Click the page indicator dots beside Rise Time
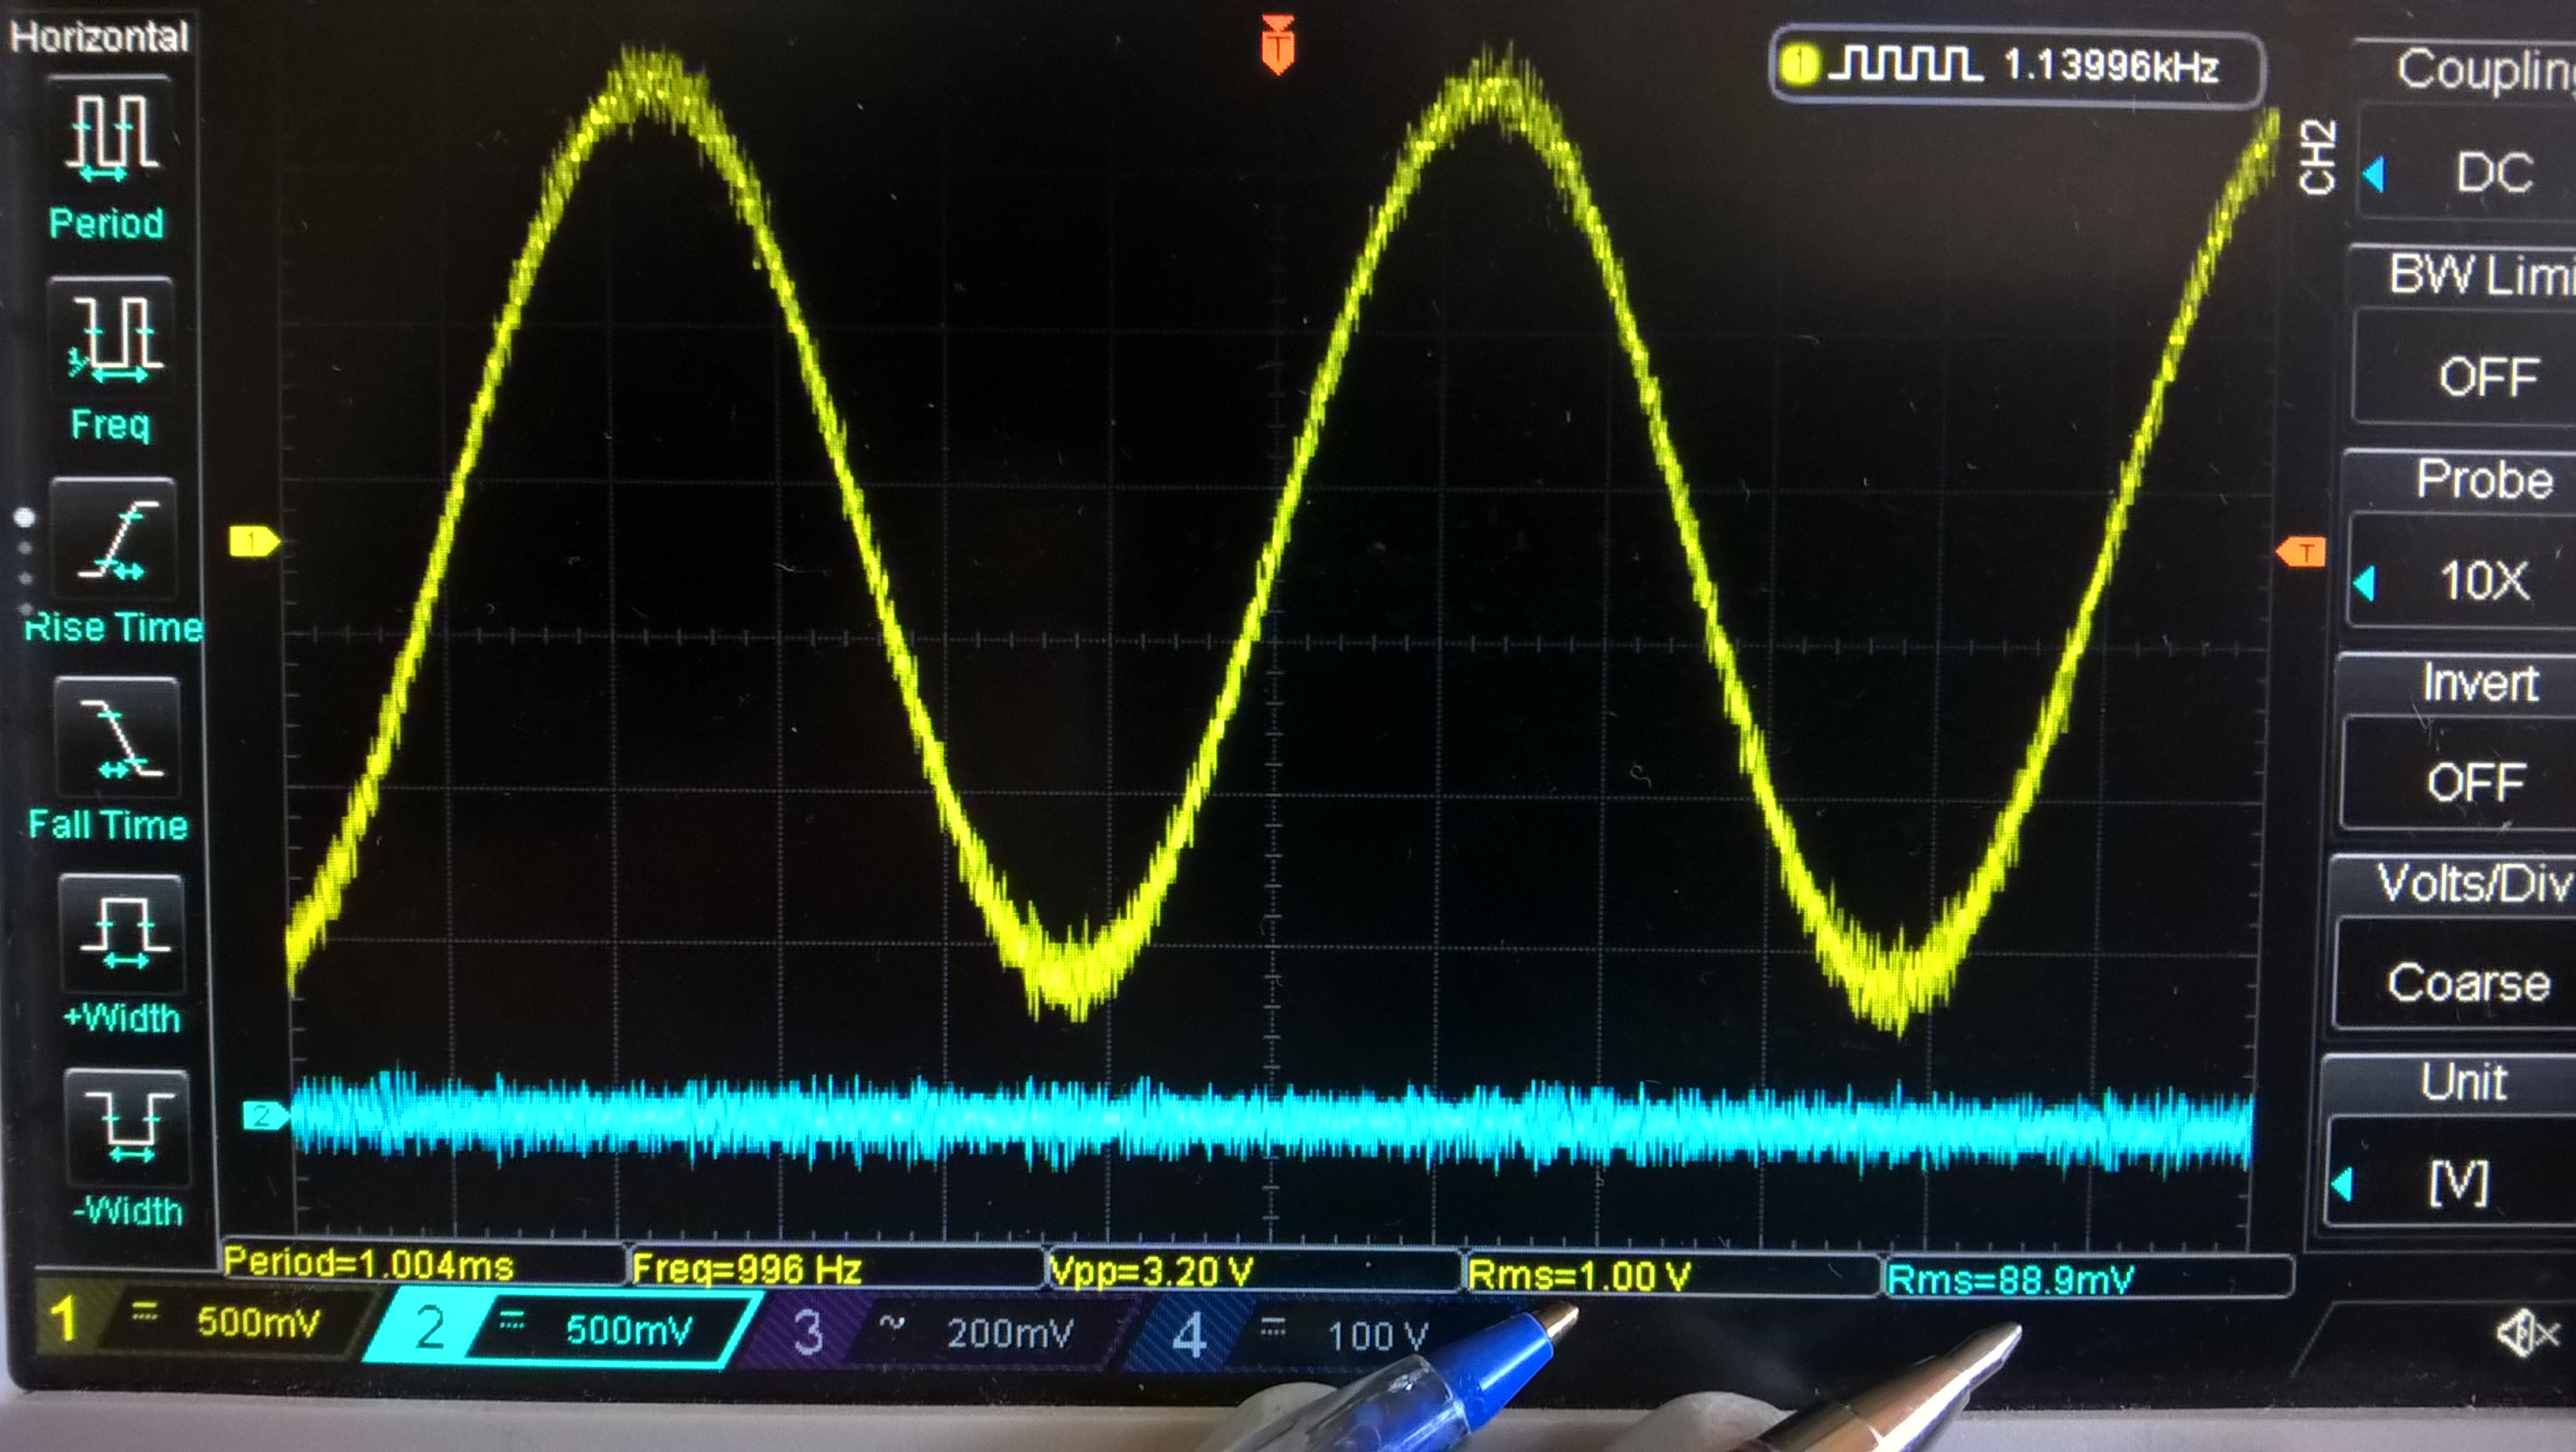Screen dimensions: 2576x1452 point(25,563)
